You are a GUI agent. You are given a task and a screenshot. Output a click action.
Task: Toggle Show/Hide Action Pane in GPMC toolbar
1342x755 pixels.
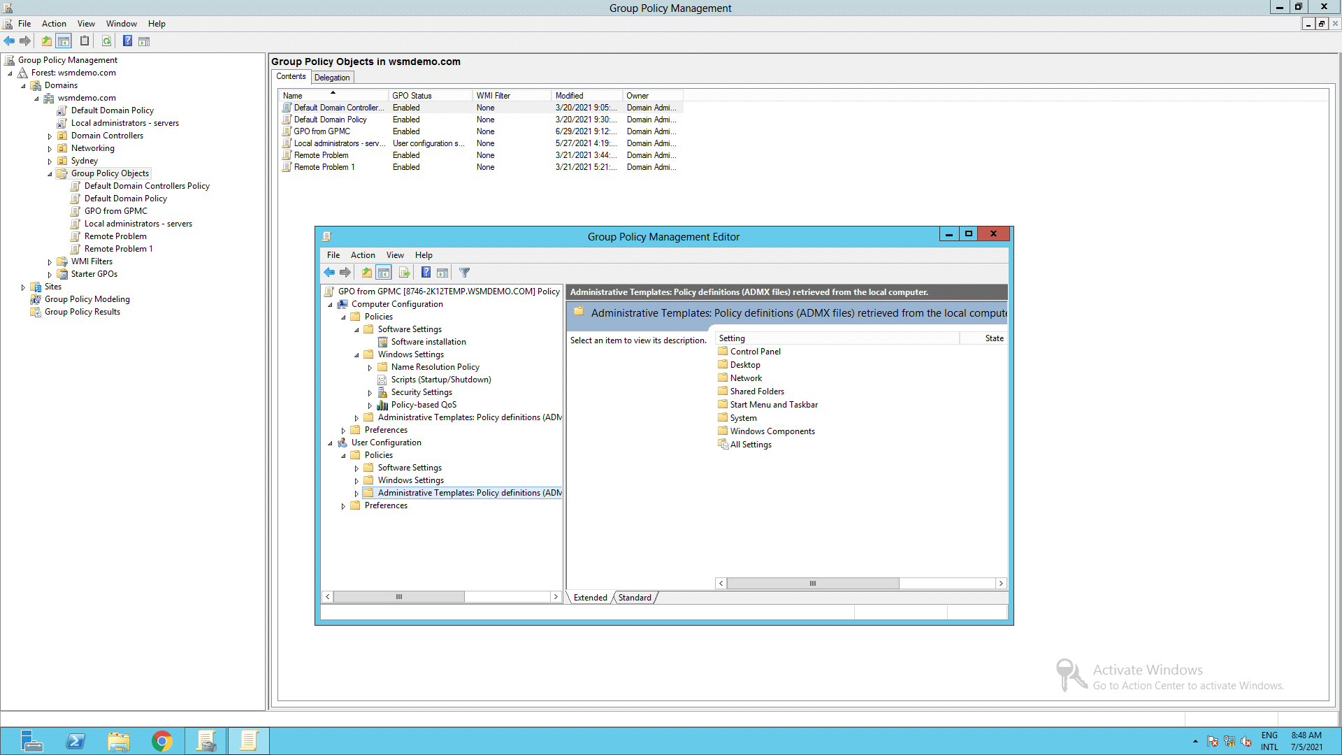pos(144,41)
